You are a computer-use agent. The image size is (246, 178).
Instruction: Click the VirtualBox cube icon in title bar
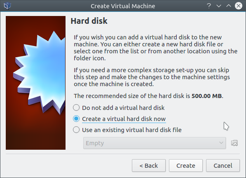(7, 6)
